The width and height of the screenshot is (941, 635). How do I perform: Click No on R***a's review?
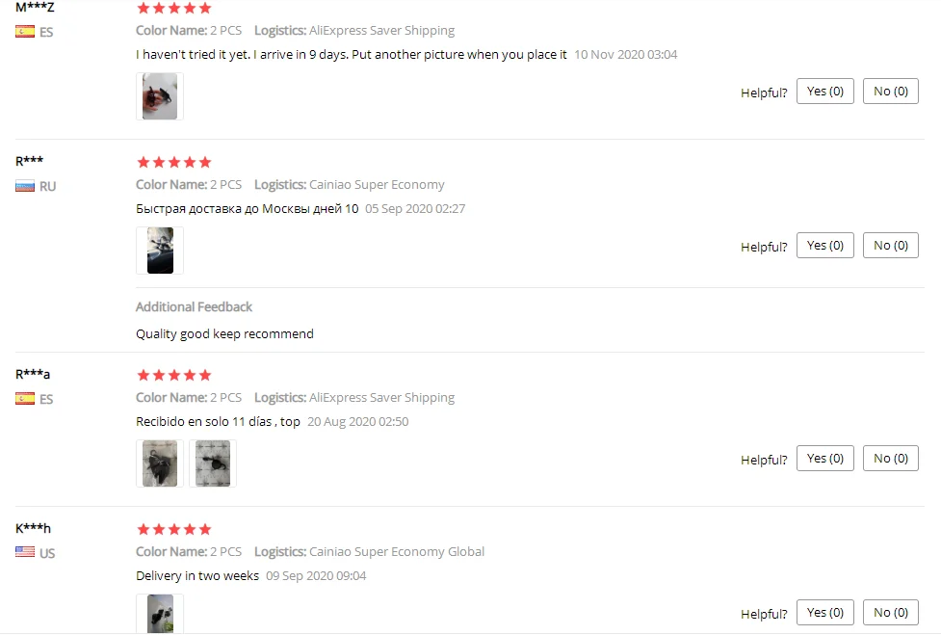coord(891,459)
